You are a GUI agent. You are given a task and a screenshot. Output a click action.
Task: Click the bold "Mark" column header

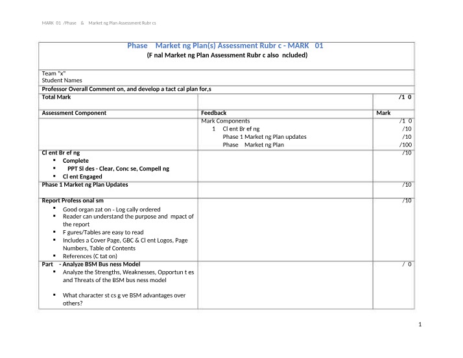click(383, 113)
